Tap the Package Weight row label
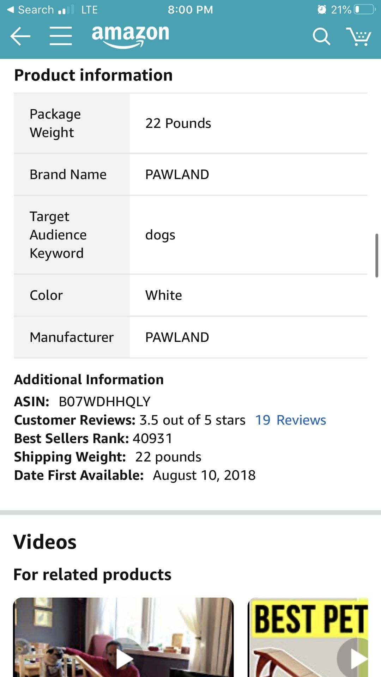 [x=55, y=123]
